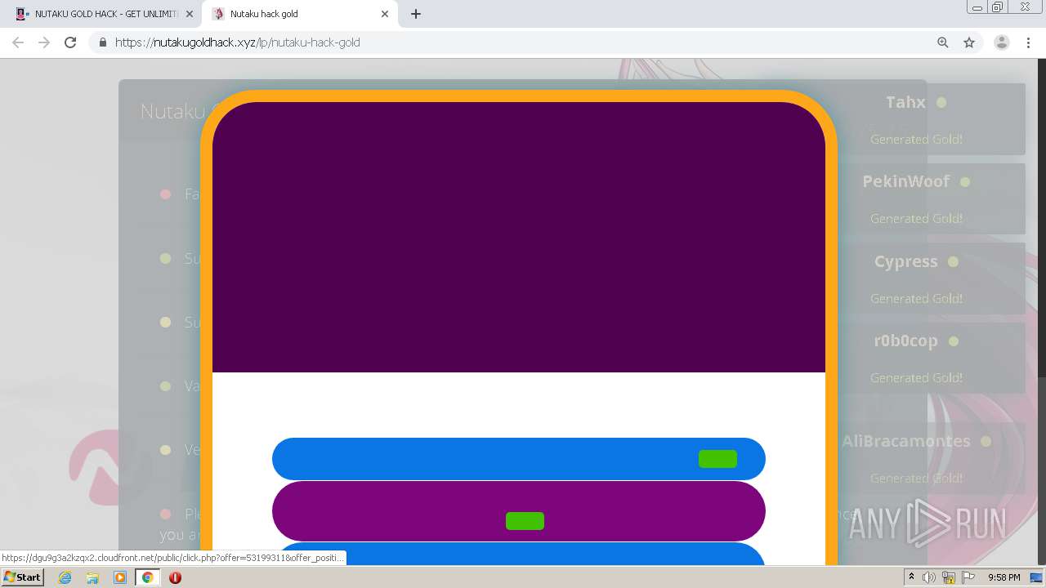Click the nutakugoldhack.xyz address bar

pos(523,42)
